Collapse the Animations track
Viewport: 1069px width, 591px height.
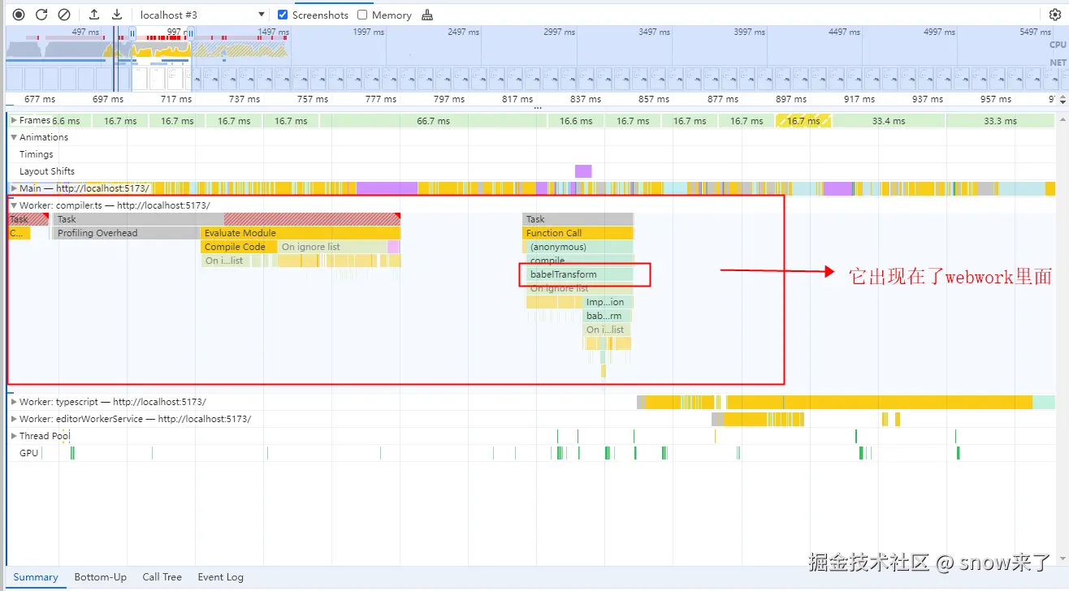point(14,137)
